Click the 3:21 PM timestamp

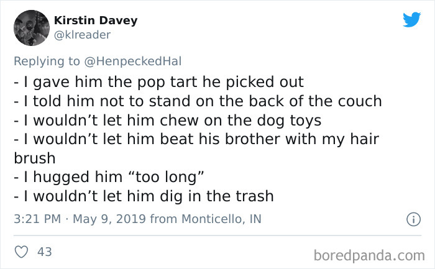(33, 219)
